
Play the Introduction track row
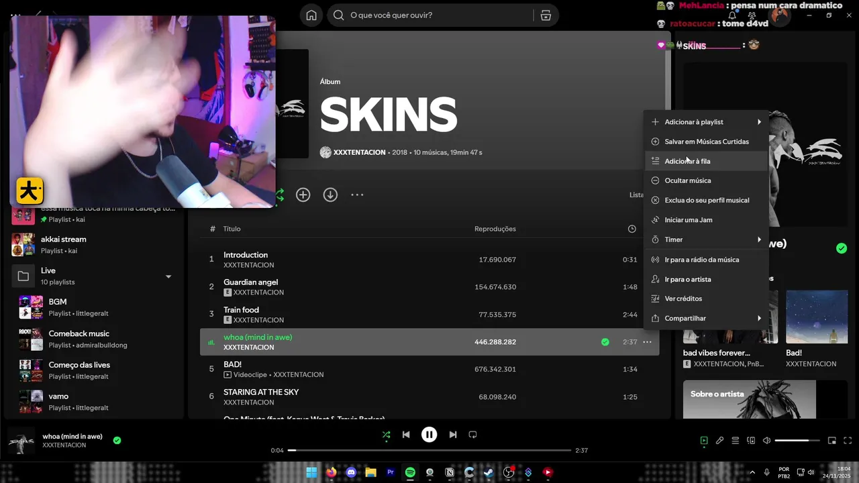(x=429, y=260)
